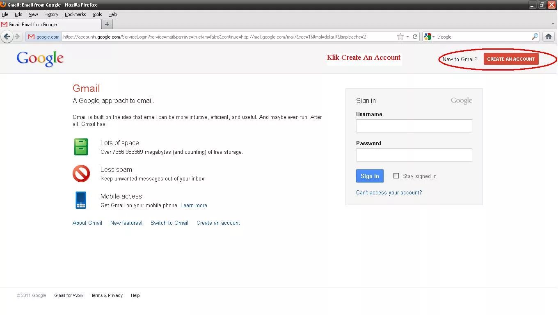Click the Google logo
This screenshot has height=315, width=558.
point(40,59)
